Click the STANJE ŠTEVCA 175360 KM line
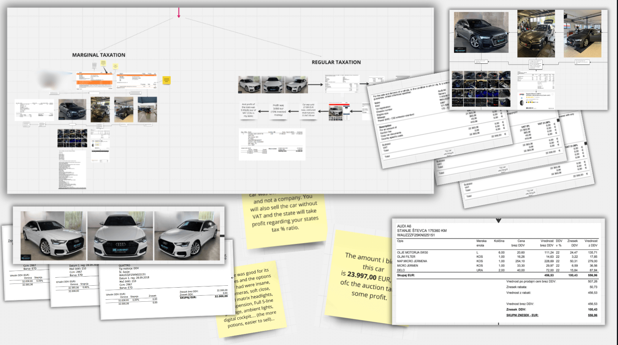The height and width of the screenshot is (345, 618). click(422, 231)
